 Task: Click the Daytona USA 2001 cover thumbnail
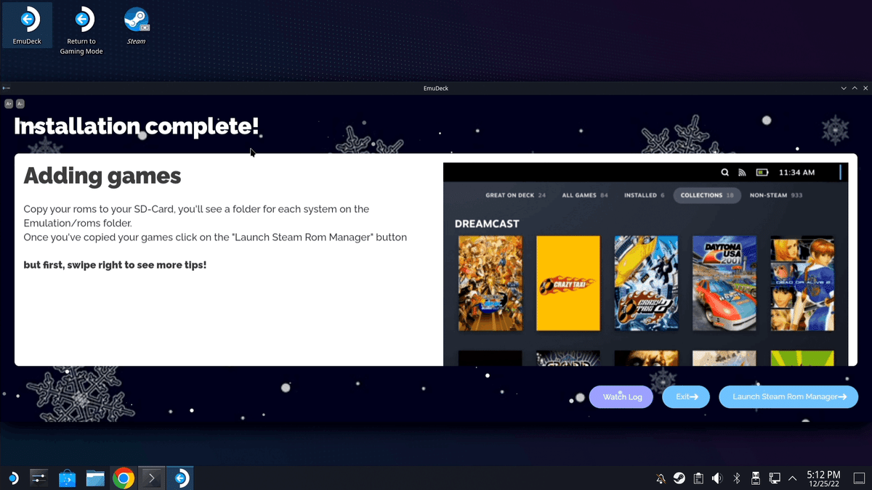click(724, 283)
